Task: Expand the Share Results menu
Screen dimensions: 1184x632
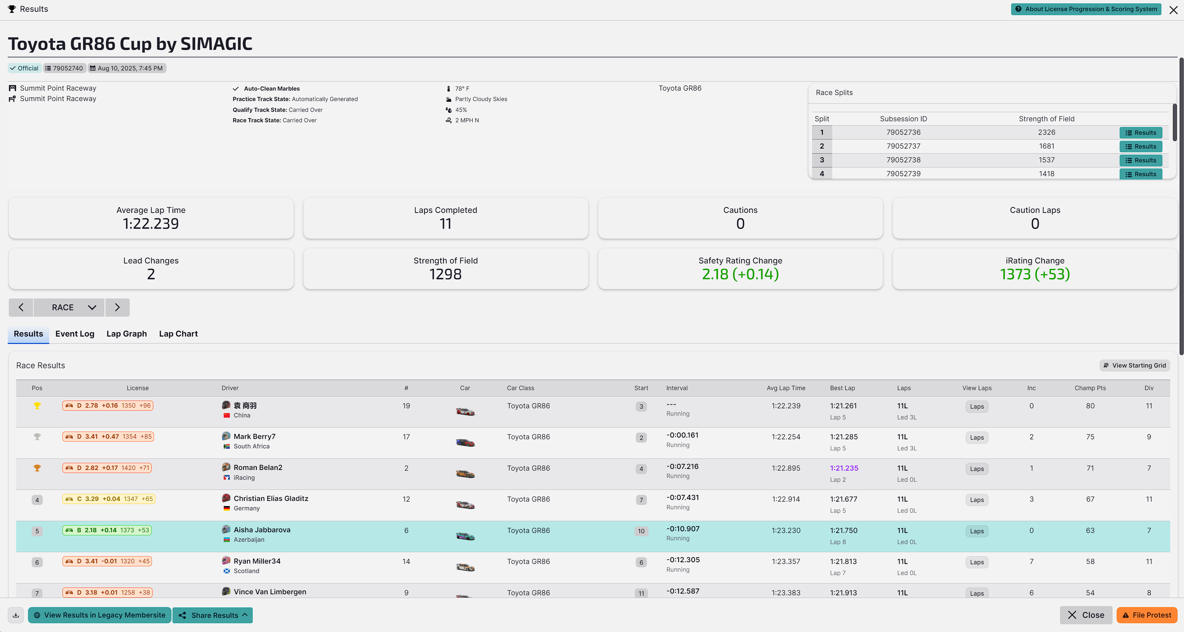Action: 213,615
